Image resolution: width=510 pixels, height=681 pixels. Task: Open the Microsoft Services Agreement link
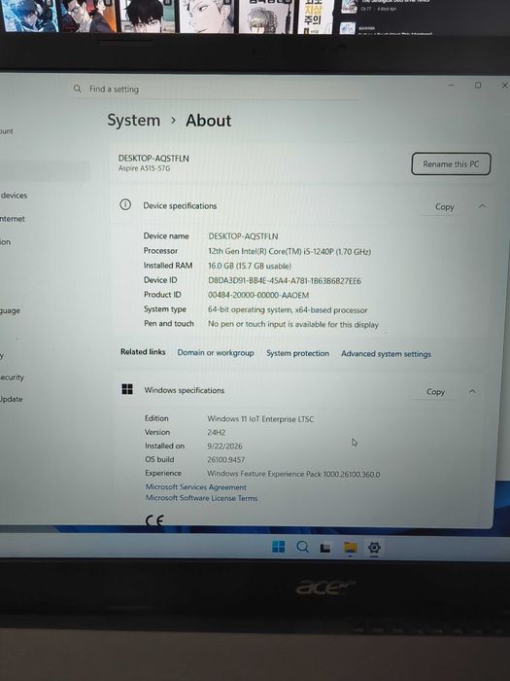click(x=195, y=486)
